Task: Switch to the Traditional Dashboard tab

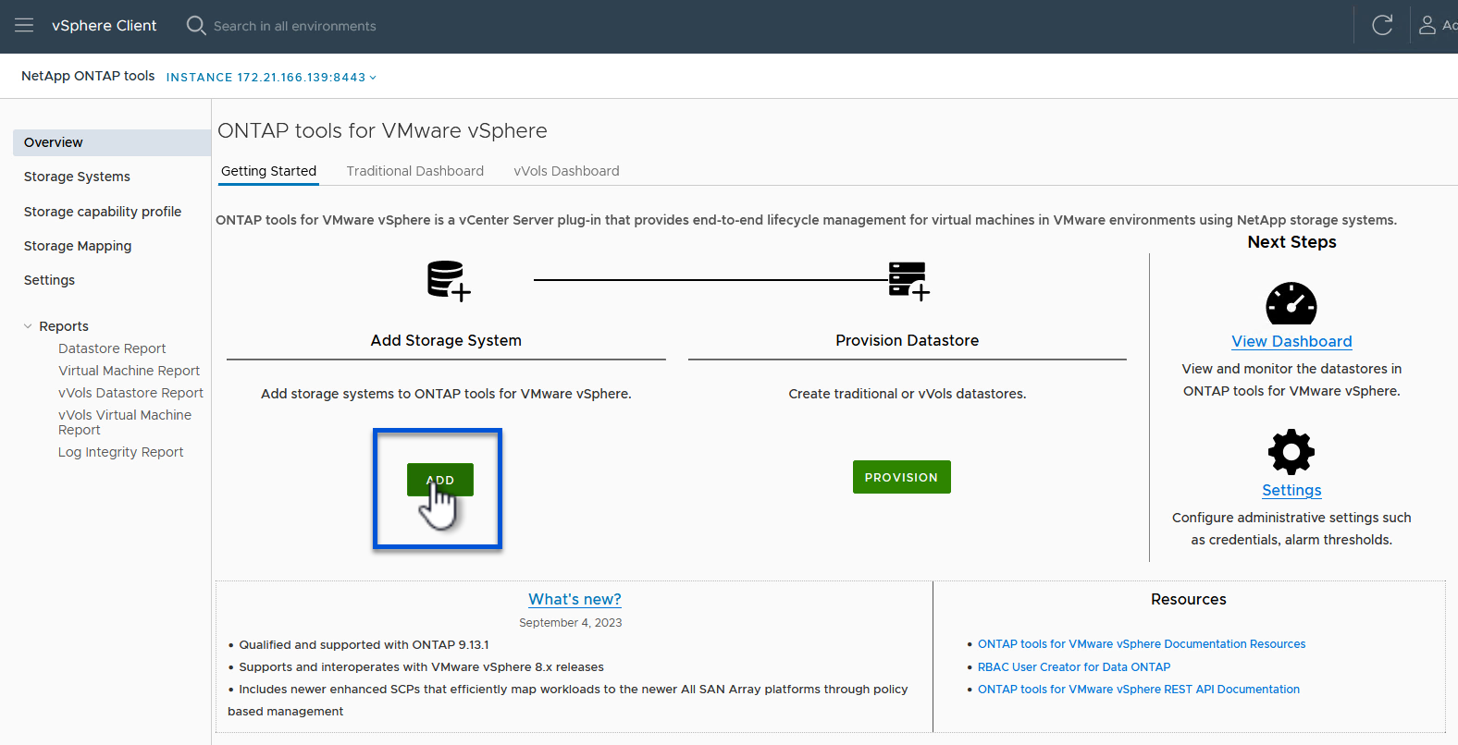Action: [x=414, y=171]
